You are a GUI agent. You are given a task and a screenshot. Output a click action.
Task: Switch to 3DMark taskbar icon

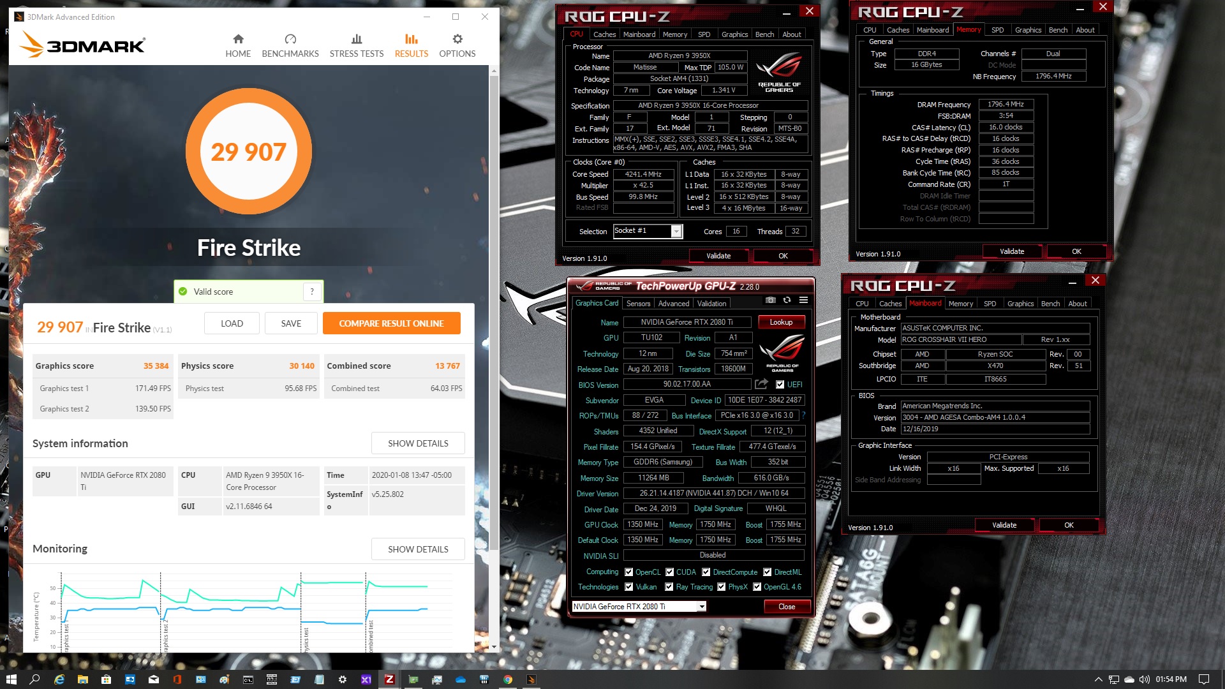(x=531, y=679)
